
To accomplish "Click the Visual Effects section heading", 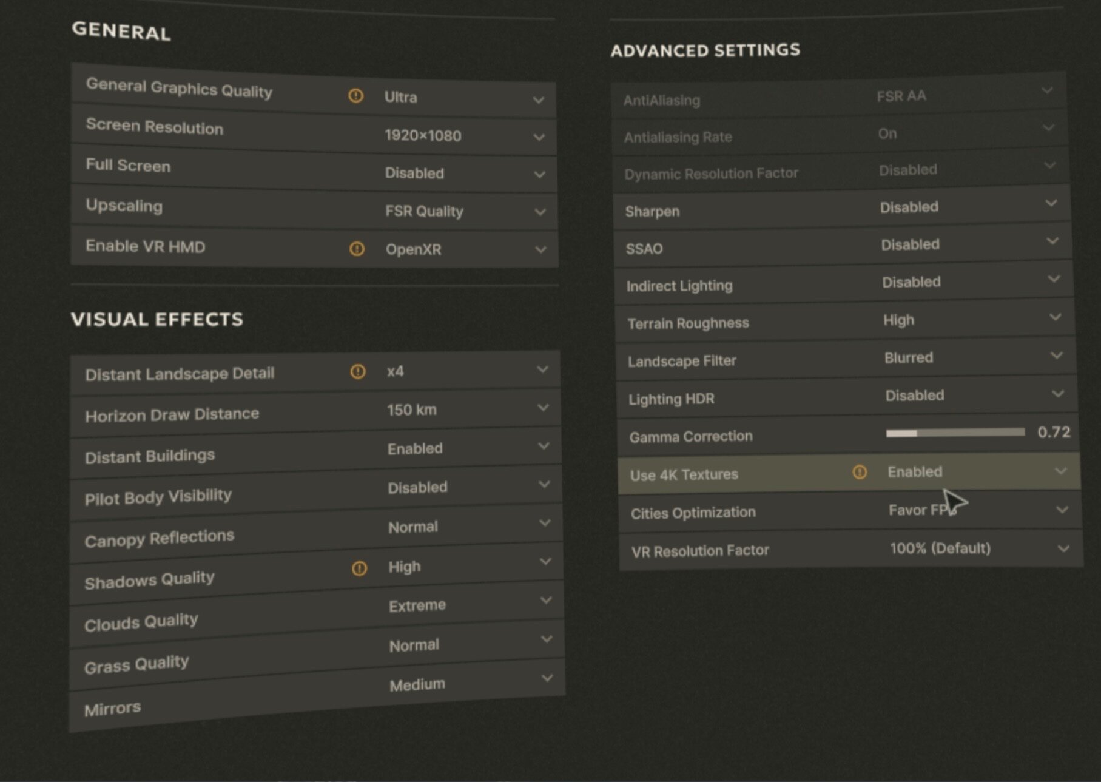I will point(157,319).
